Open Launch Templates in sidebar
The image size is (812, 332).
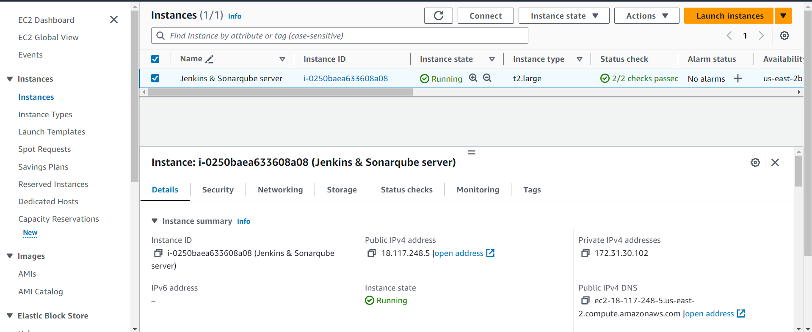(52, 132)
